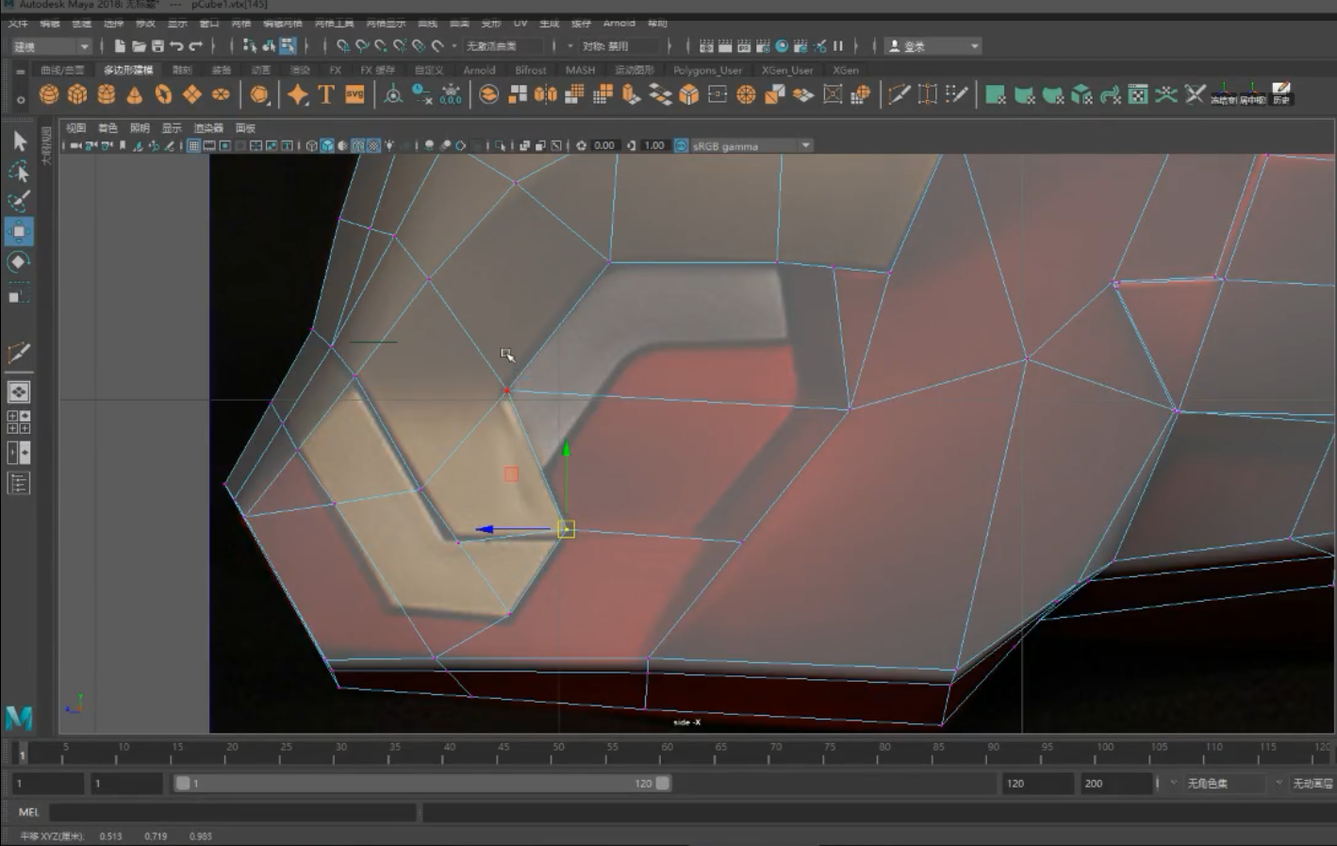Image resolution: width=1337 pixels, height=846 pixels.
Task: Toggle use all lights bulb icon
Action: (x=389, y=145)
